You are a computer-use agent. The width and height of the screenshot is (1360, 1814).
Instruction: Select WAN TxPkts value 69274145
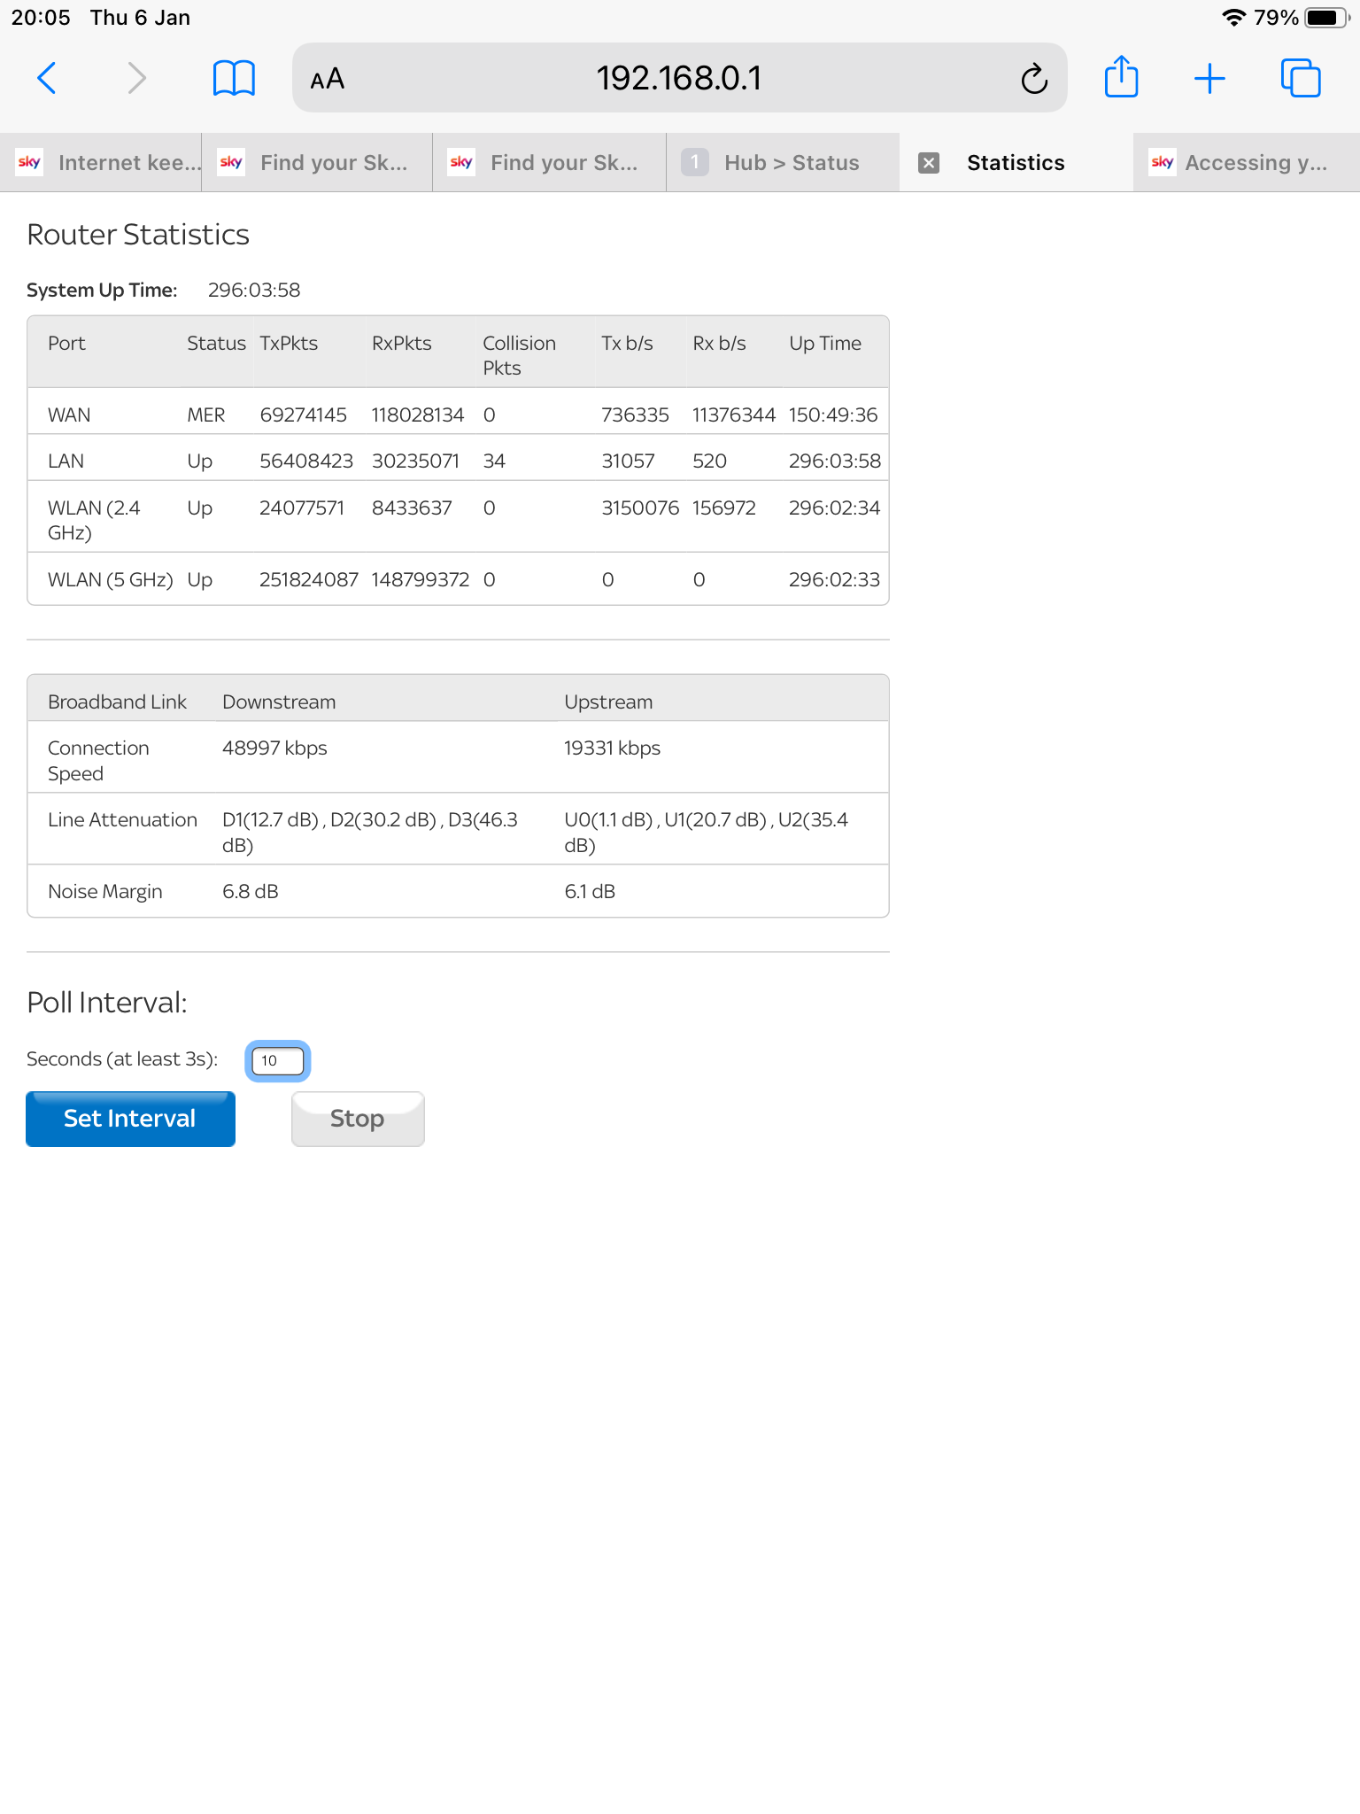pos(303,415)
